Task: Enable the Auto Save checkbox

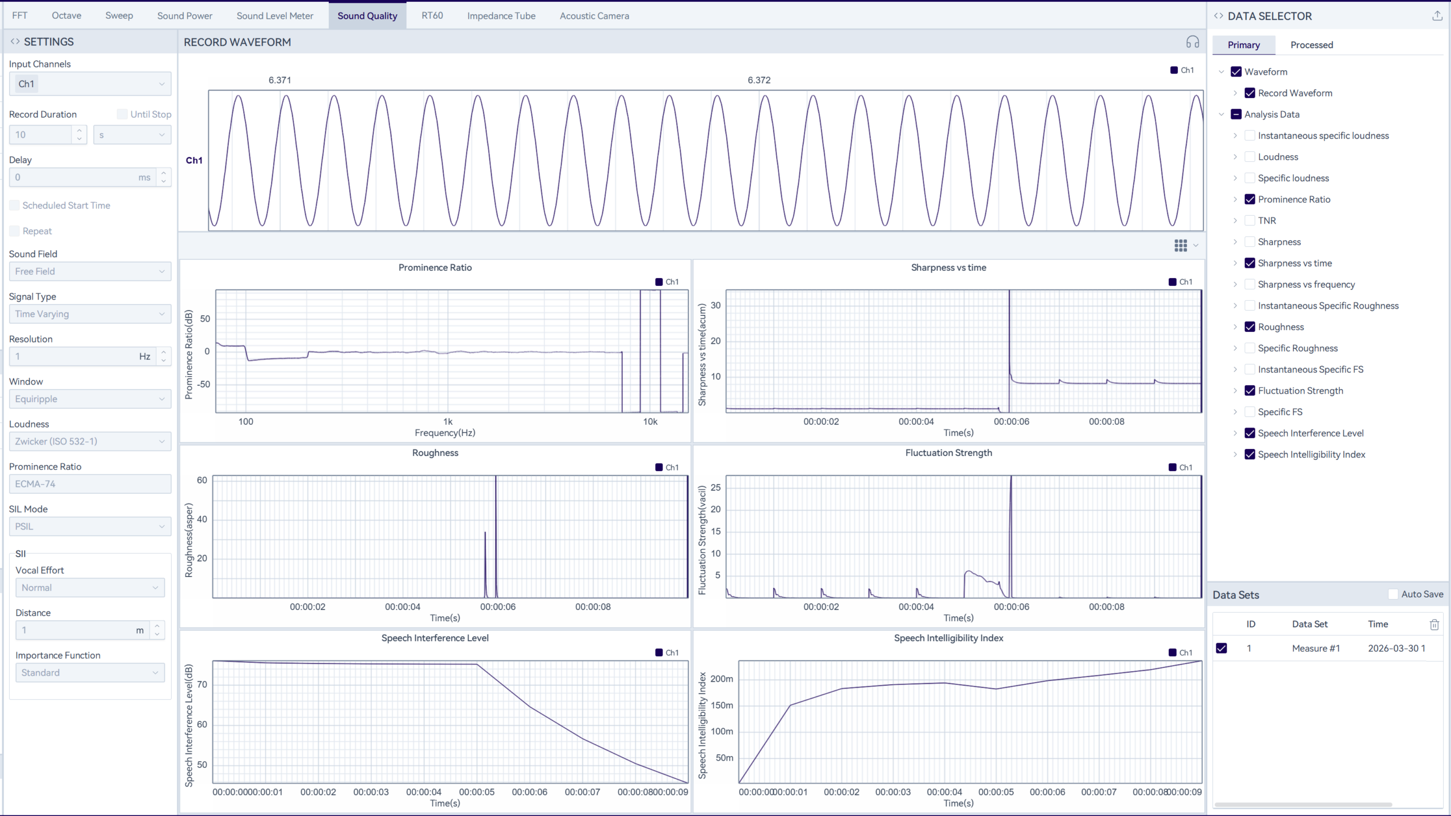Action: click(1393, 594)
